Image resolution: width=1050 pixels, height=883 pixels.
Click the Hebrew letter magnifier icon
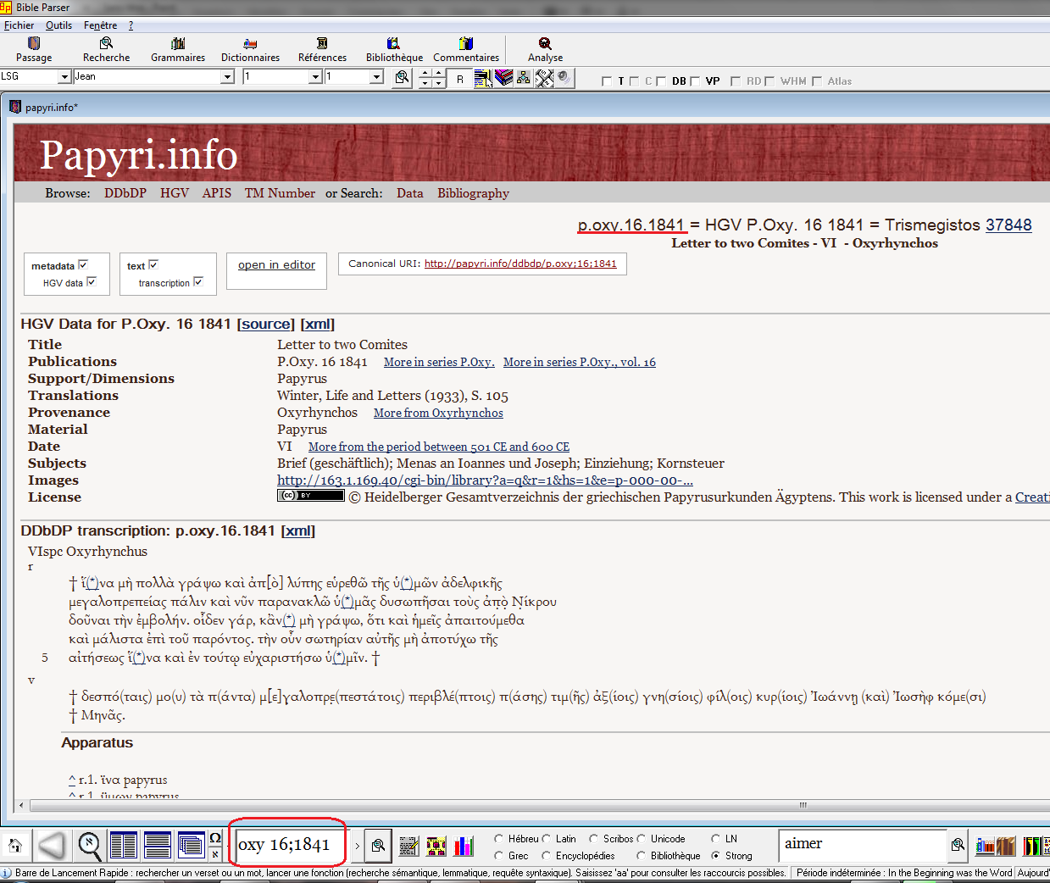(x=89, y=845)
